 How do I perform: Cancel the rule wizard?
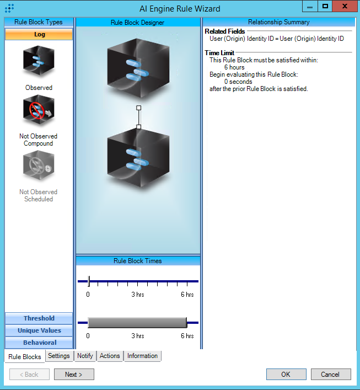pyautogui.click(x=331, y=375)
